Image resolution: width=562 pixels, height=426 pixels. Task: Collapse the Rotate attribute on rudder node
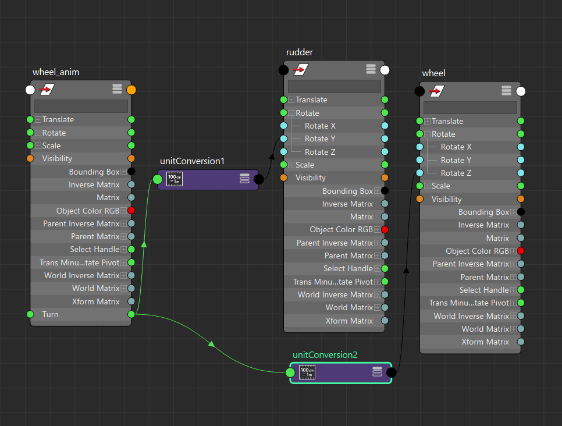(291, 113)
